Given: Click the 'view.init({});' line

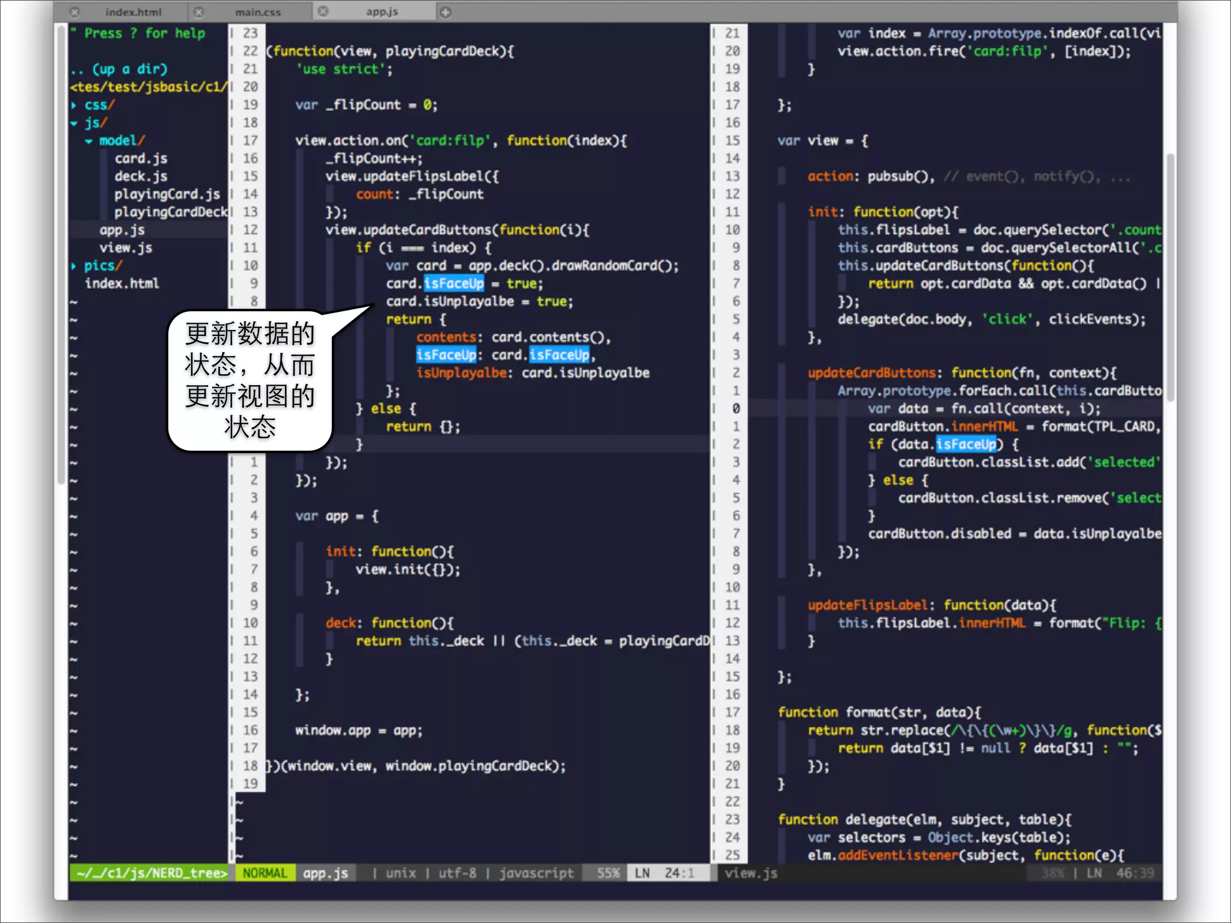Looking at the screenshot, I should pos(408,570).
